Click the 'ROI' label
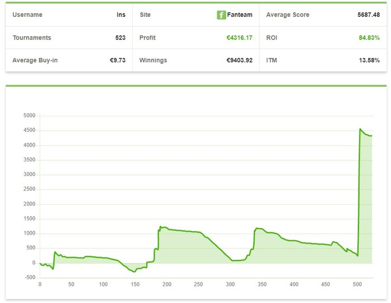This screenshot has height=303, width=391. (271, 37)
